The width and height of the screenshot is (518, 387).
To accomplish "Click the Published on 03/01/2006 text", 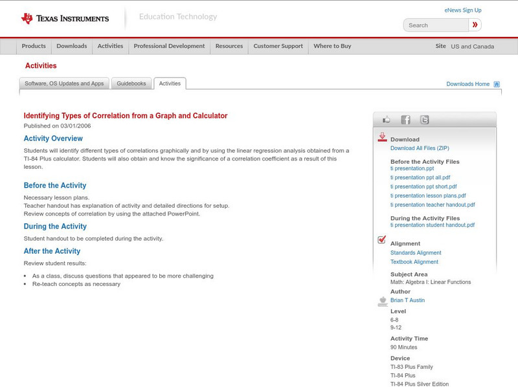I will (x=57, y=126).
